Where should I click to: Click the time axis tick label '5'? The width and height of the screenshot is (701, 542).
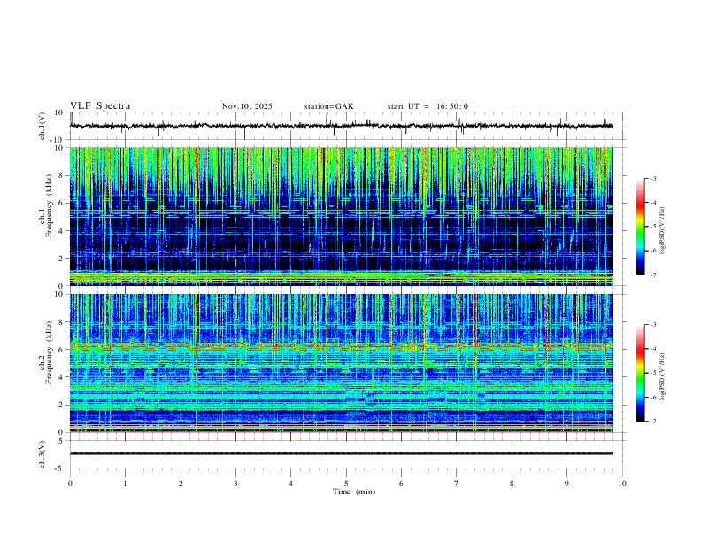tap(346, 484)
